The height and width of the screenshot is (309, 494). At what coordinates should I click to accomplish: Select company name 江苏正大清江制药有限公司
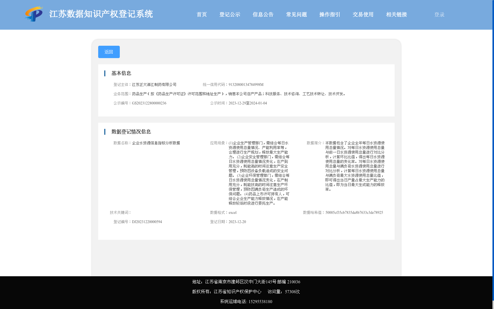pyautogui.click(x=154, y=85)
